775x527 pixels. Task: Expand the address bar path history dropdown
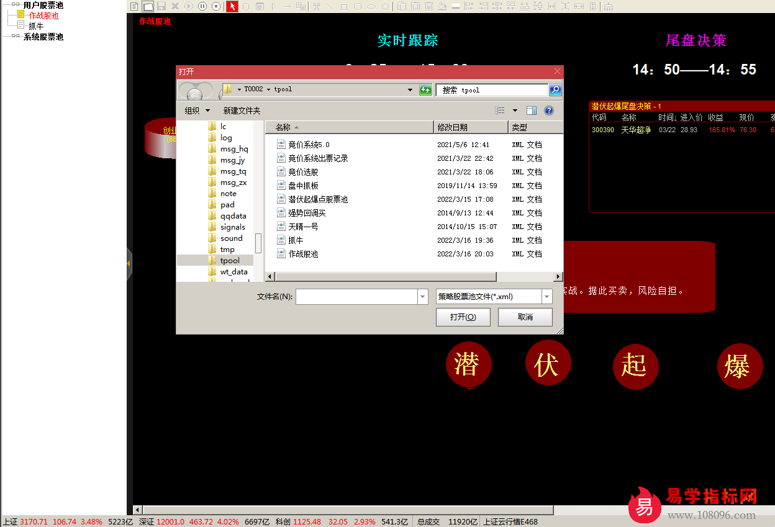click(410, 90)
